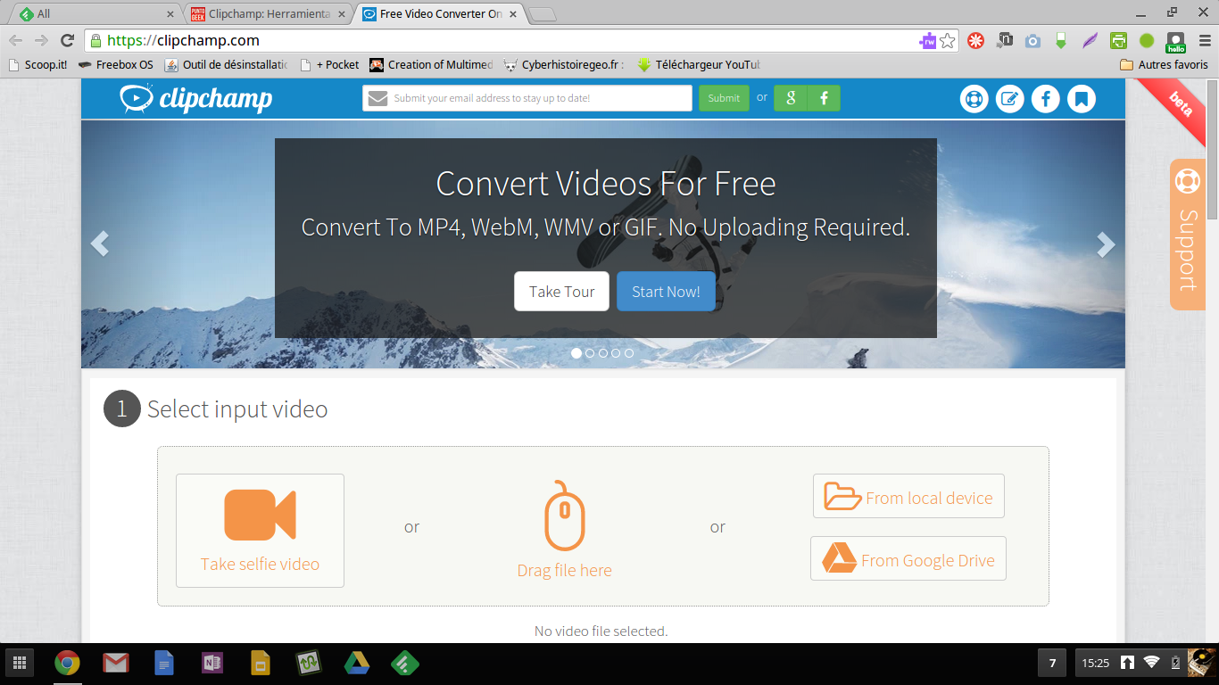
Task: Open the user account avatar in tray
Action: pyautogui.click(x=1202, y=663)
